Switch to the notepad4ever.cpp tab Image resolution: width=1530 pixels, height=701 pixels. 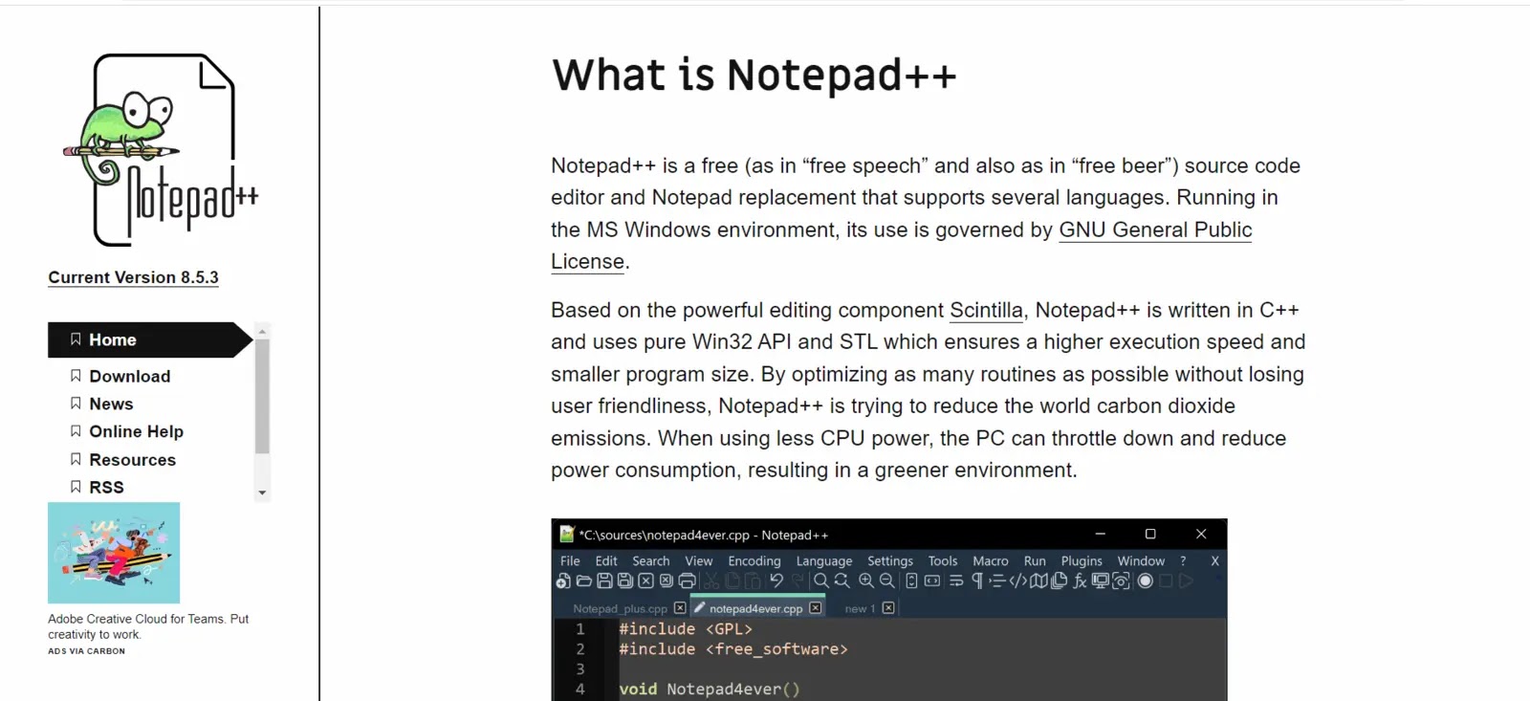coord(755,608)
